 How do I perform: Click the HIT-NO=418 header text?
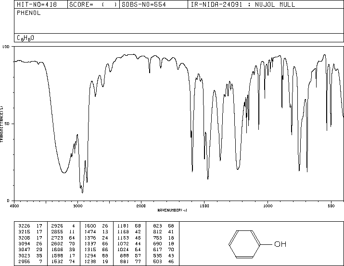(37, 4)
